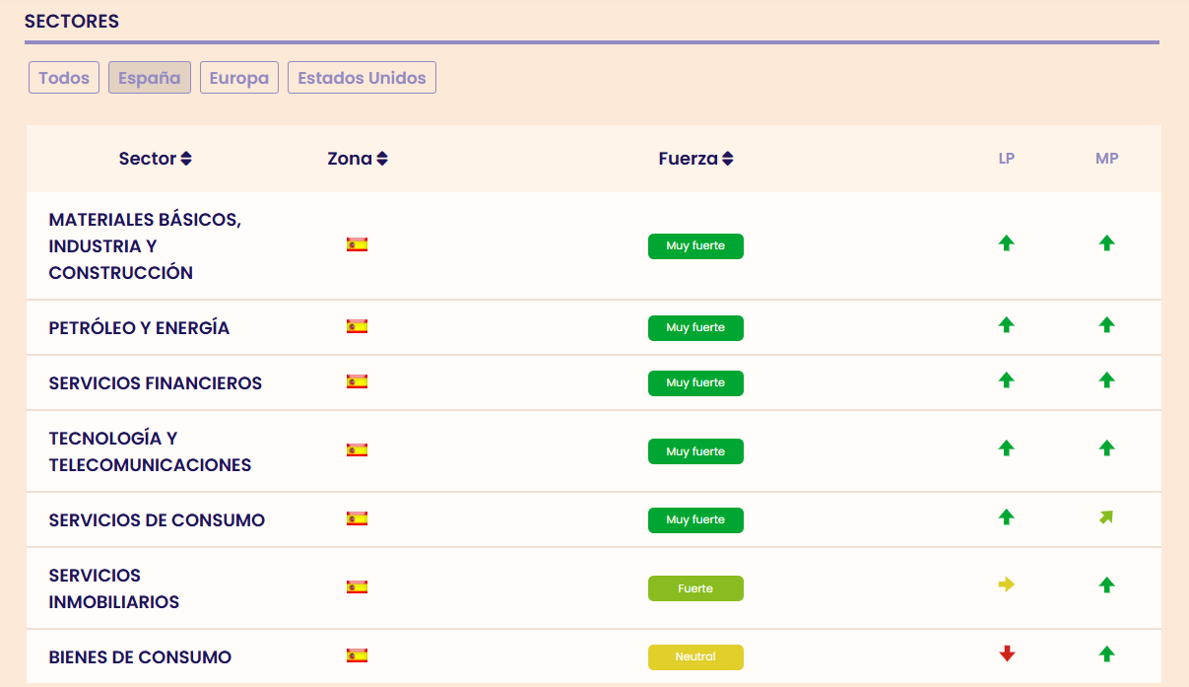Image resolution: width=1189 pixels, height=687 pixels.
Task: Click MP up arrow for Tecnología y Telecomunicaciones
Action: click(x=1106, y=448)
